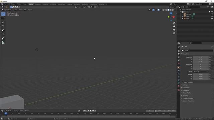Open the Physics properties tab

179,77
